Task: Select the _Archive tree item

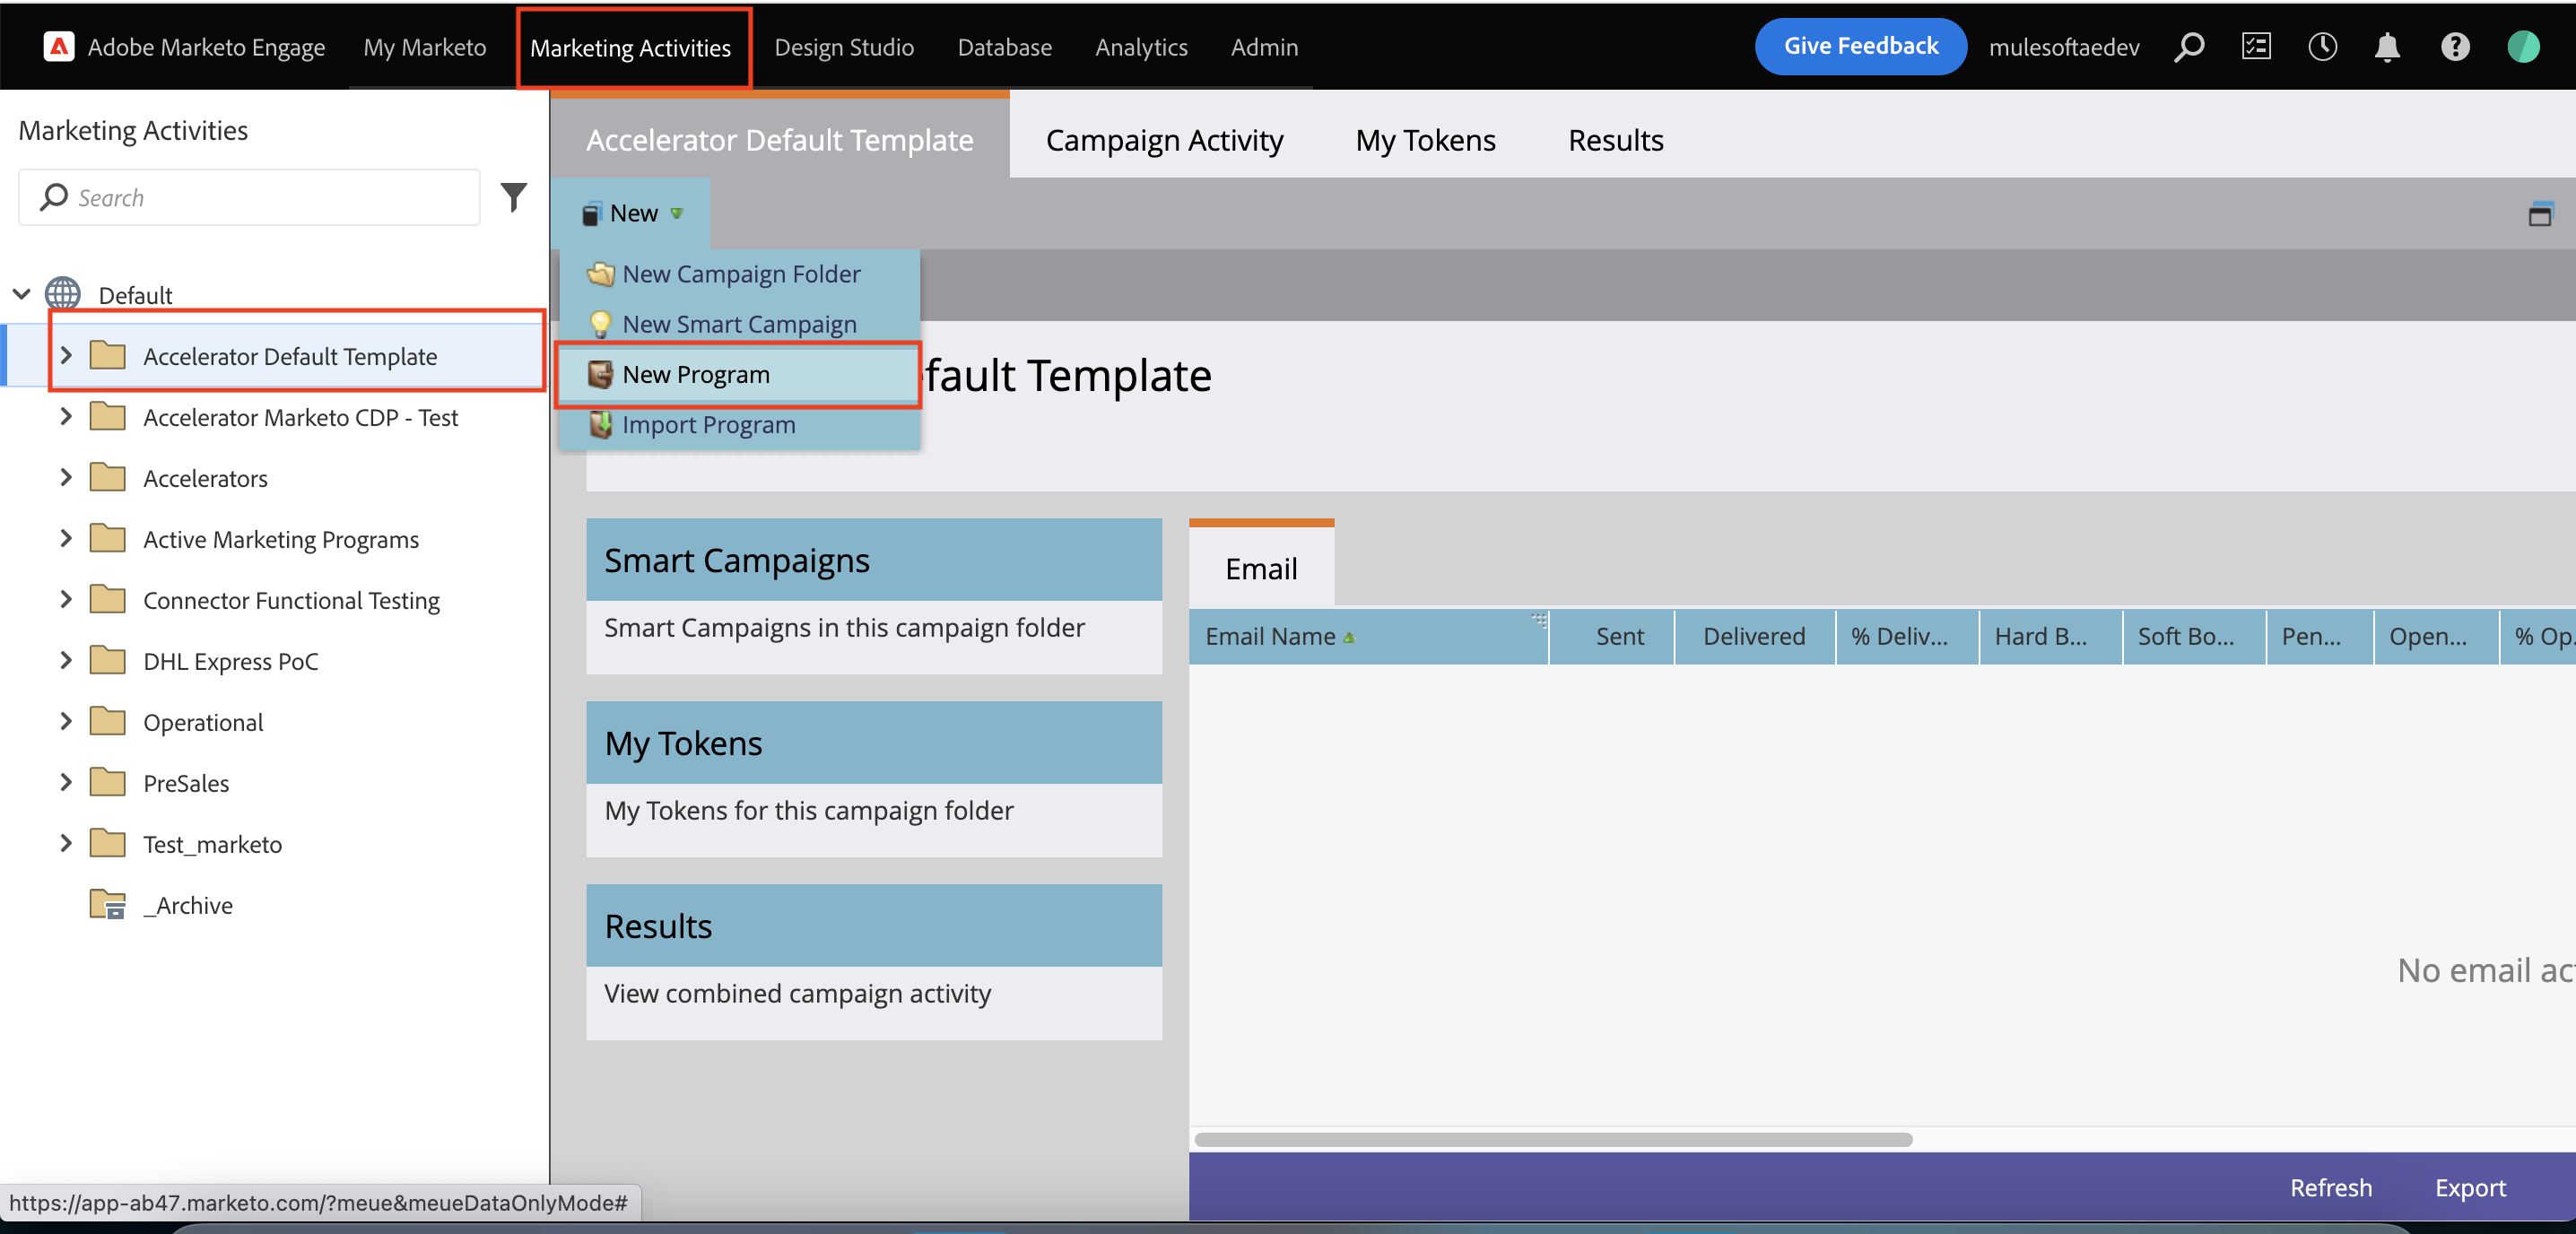Action: 187,904
